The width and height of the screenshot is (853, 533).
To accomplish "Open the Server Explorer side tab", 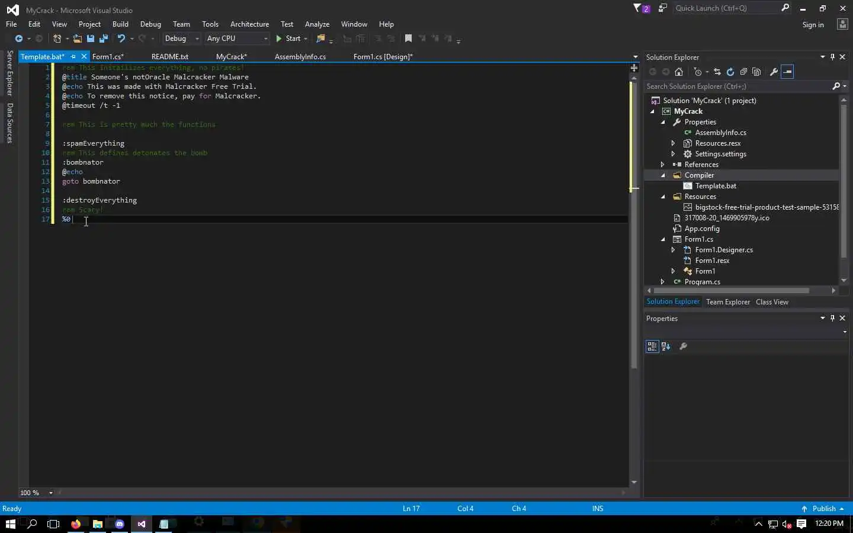I will 9,73.
